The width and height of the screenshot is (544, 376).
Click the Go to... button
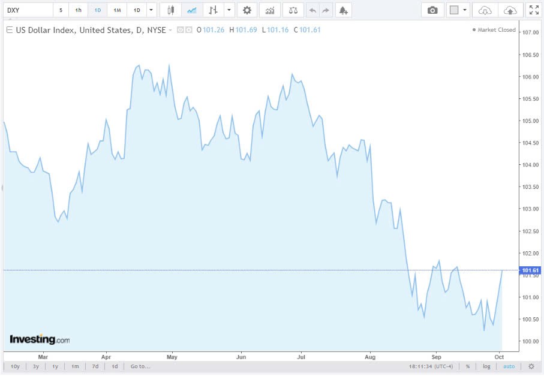pos(140,366)
